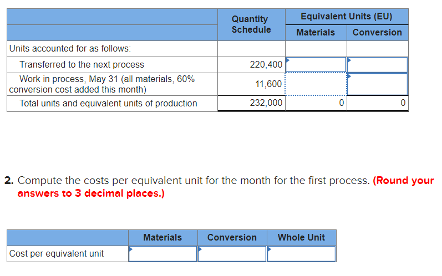This screenshot has height=276, width=442.
Task: Click the 'Cost per equivalent unit' row label
Action: point(57,254)
